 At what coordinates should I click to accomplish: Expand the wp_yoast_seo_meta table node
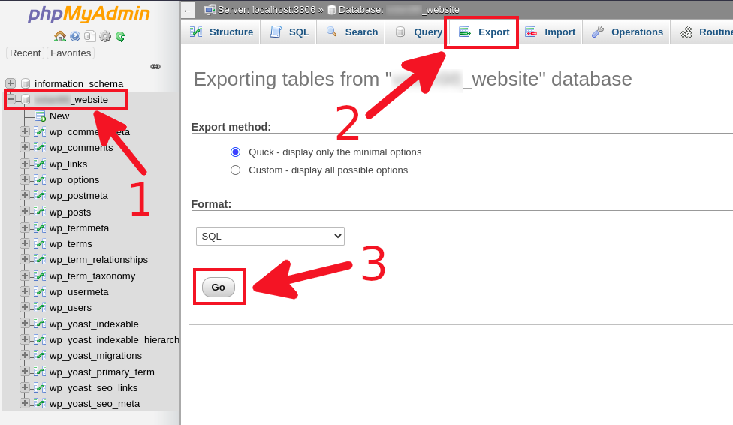click(x=25, y=403)
